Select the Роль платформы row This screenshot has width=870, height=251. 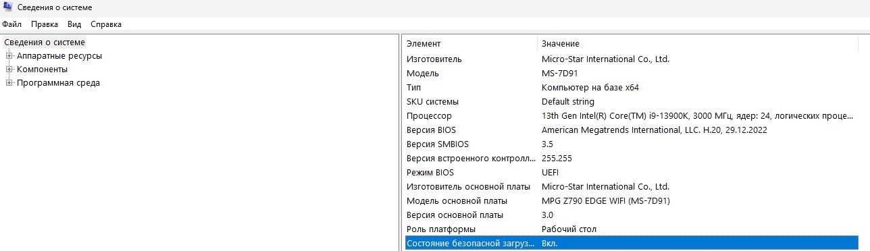click(x=632, y=229)
